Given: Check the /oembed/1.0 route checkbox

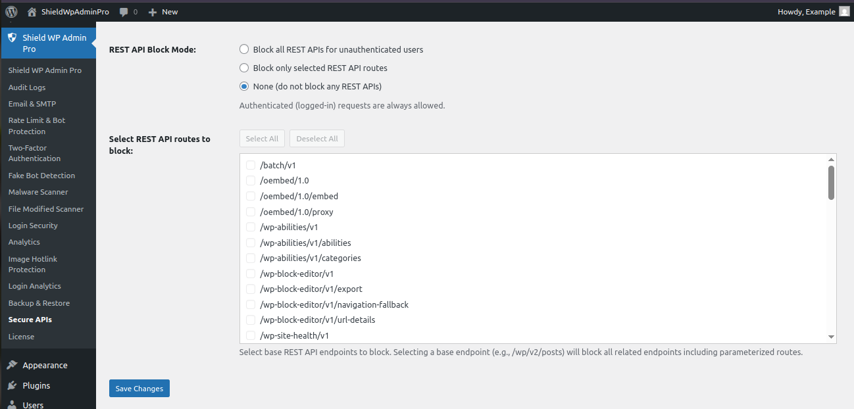Looking at the screenshot, I should [x=251, y=180].
